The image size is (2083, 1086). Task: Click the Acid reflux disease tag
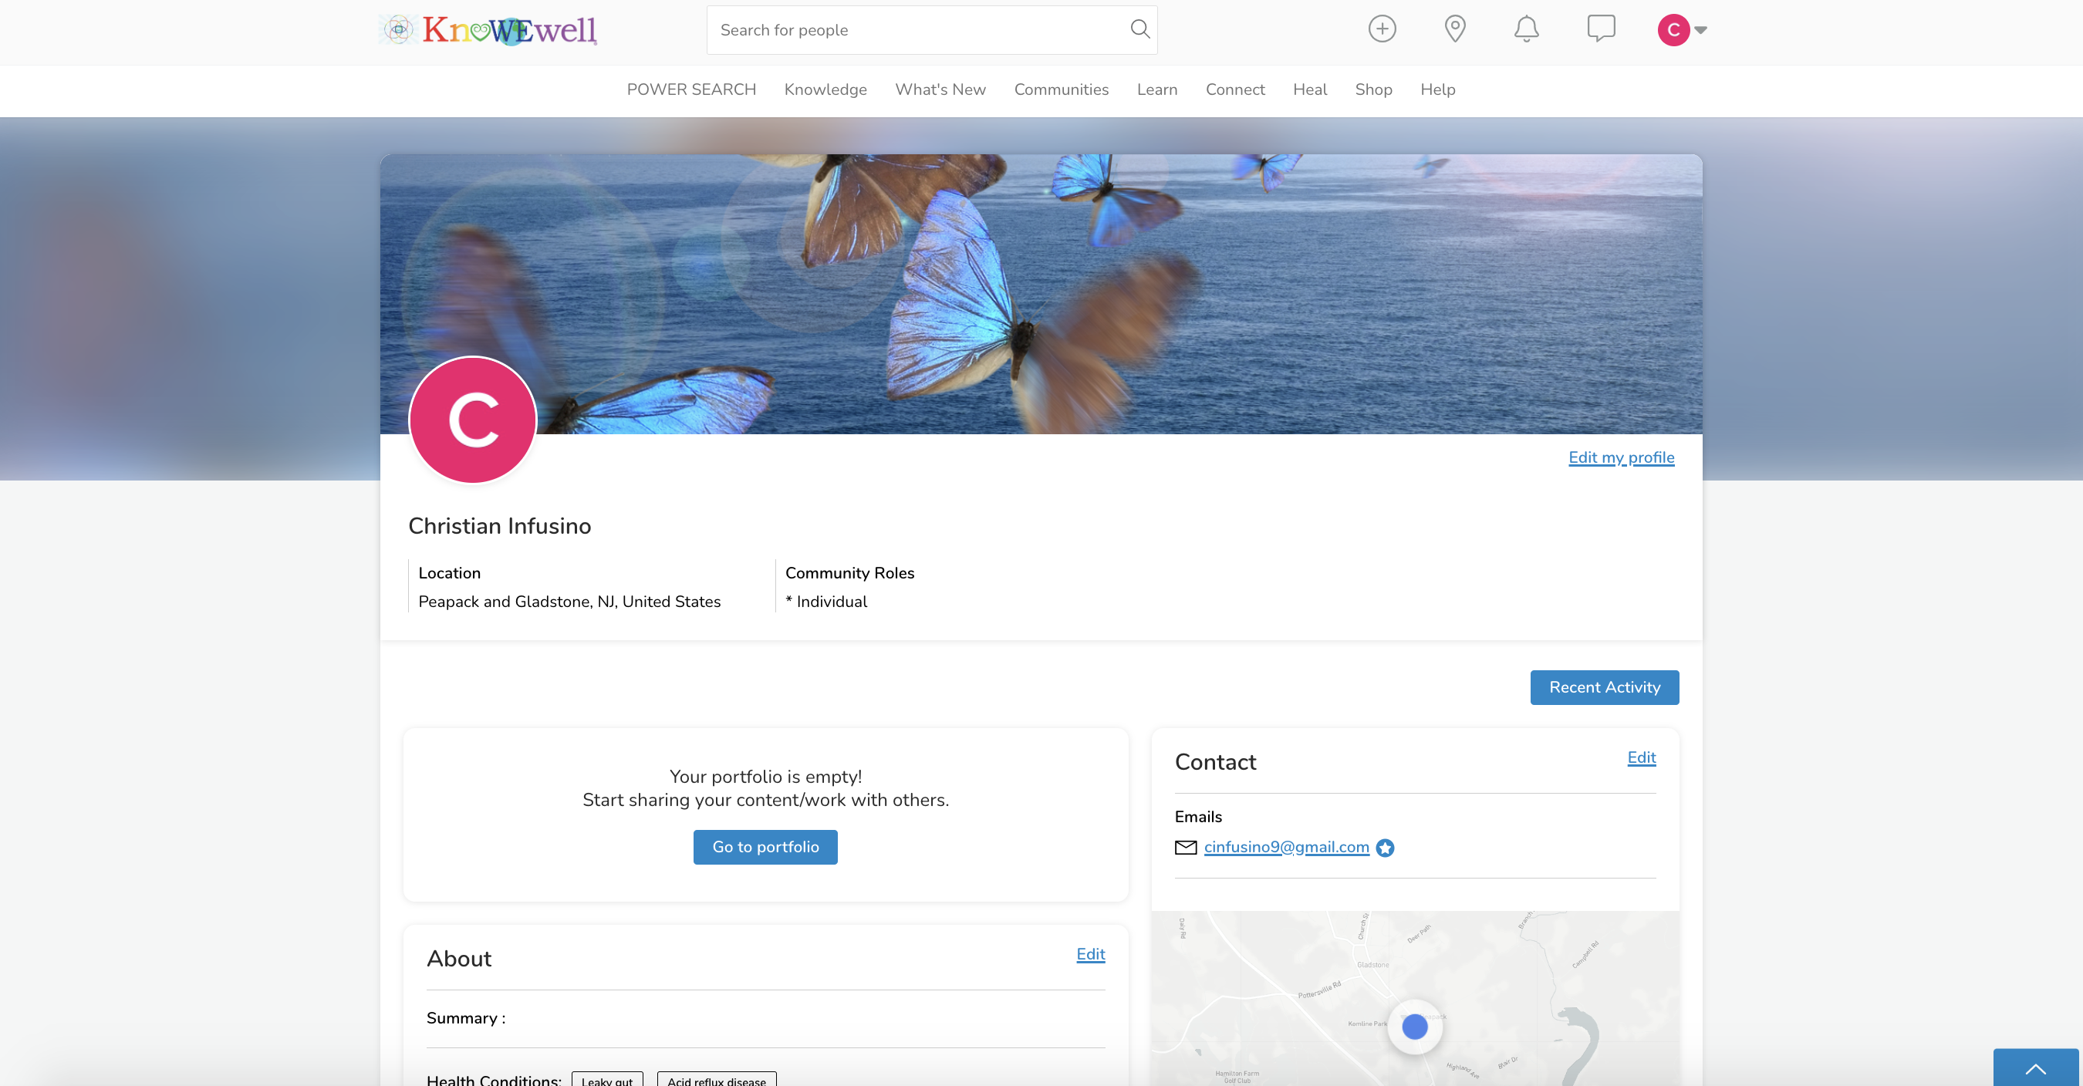point(717,1080)
